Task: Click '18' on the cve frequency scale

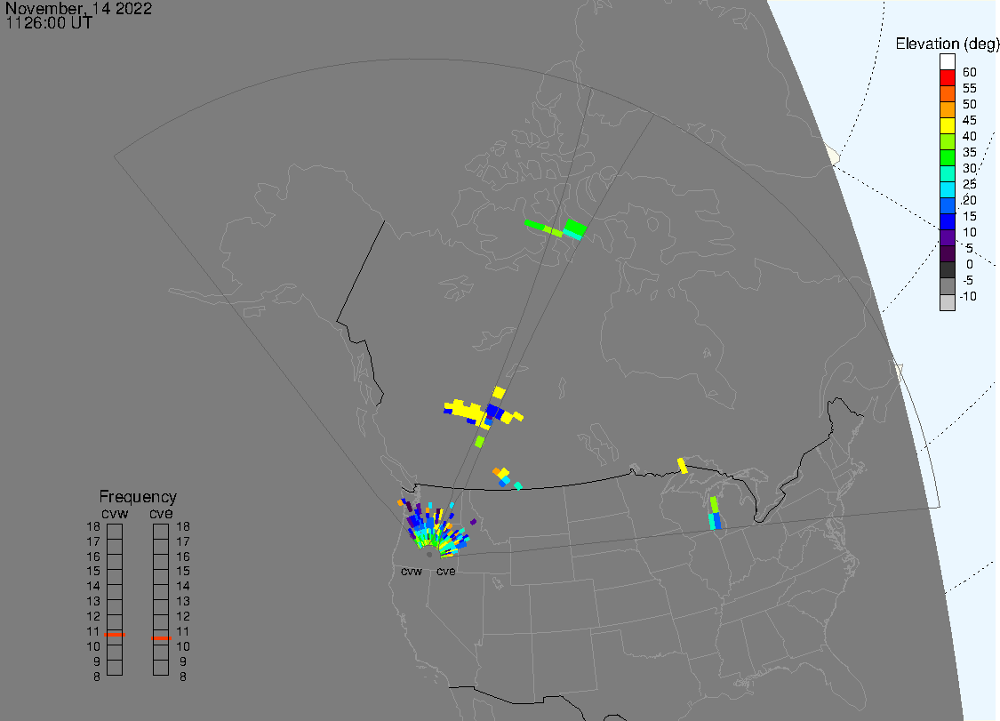Action: (x=183, y=526)
